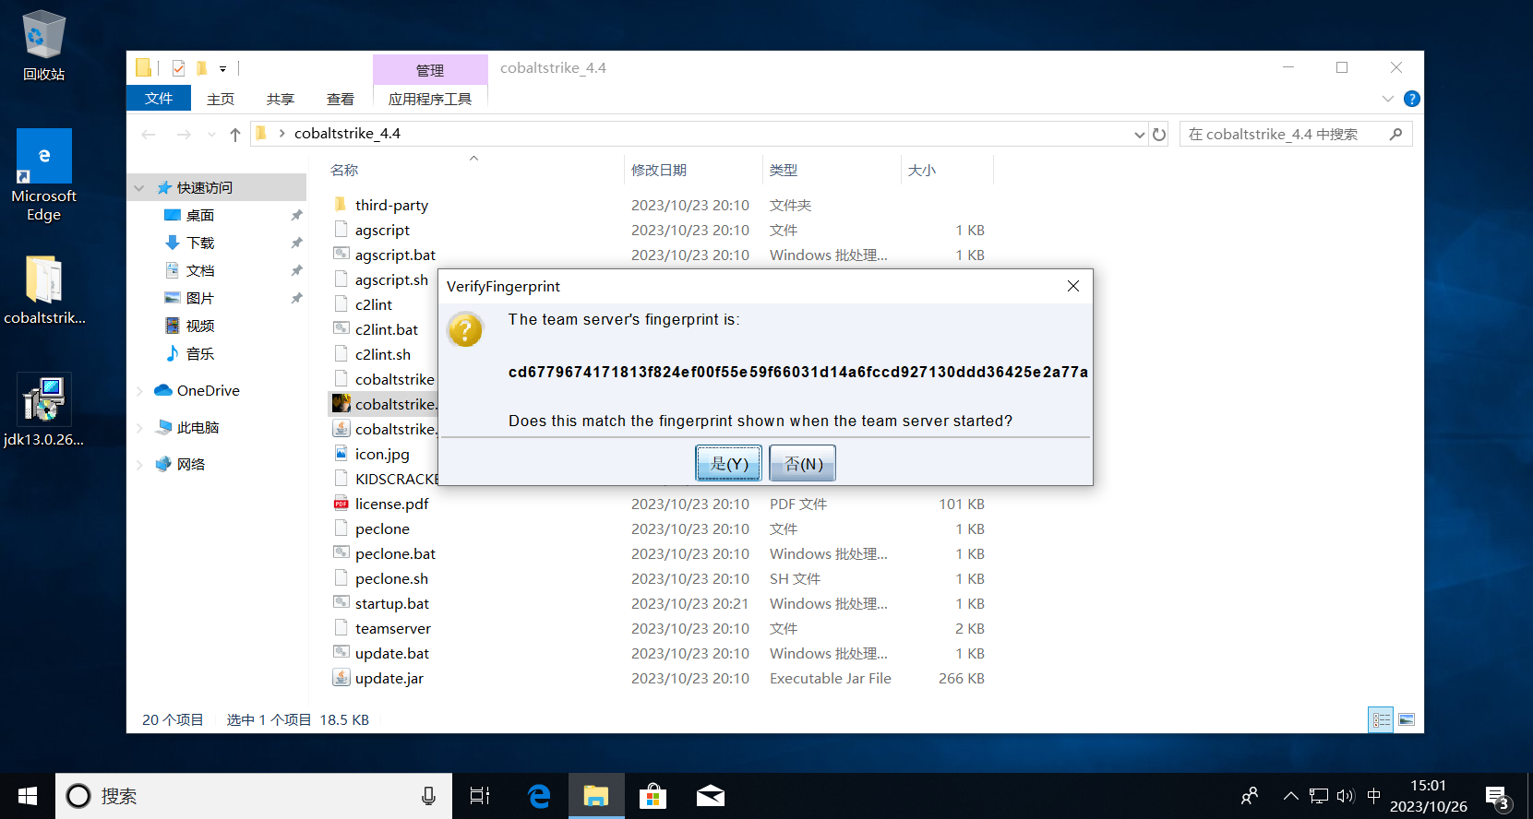This screenshot has height=819, width=1533.
Task: Open the Quick Access Toolbar customize dropdown
Action: 222,68
